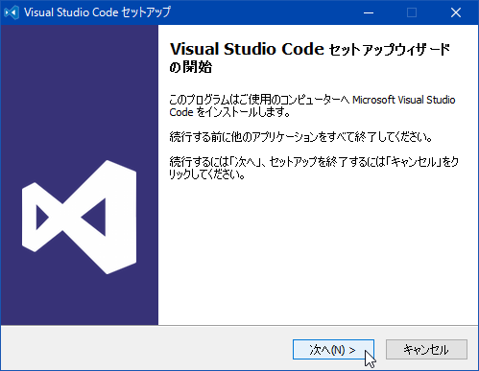Click the last line リックしてください。
The image size is (479, 371).
(x=207, y=174)
